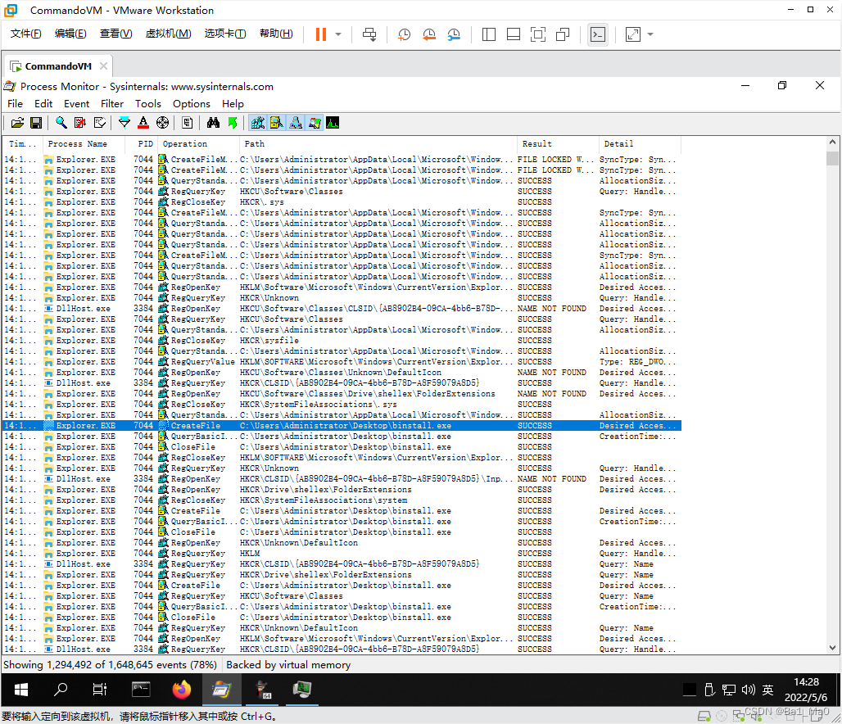Select the HKCU\Software\Classes\Drive\shellex\FolderExtensions path row
The height and width of the screenshot is (724, 842).
tap(342, 394)
